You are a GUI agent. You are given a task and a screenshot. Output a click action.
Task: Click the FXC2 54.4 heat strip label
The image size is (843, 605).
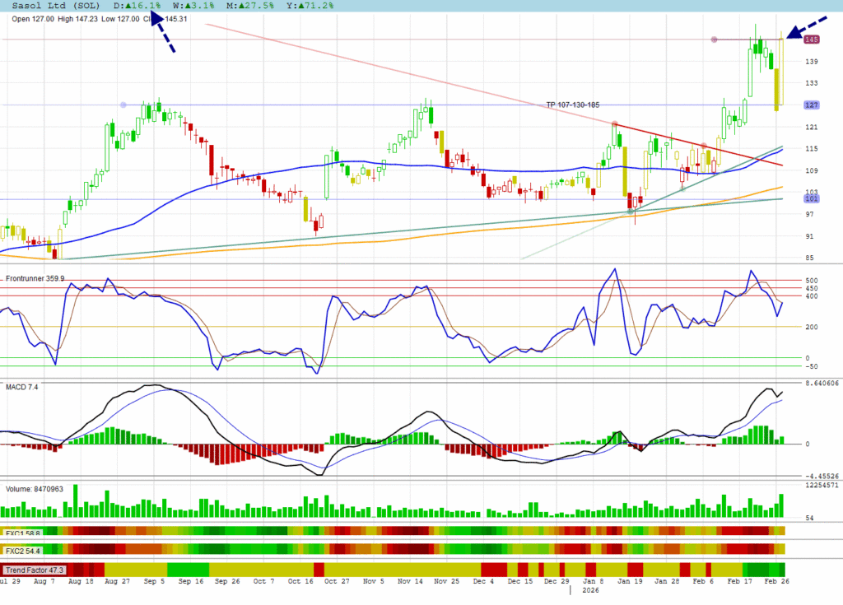pyautogui.click(x=23, y=550)
